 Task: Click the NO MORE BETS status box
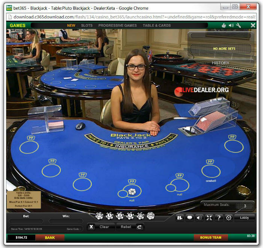click(x=221, y=48)
